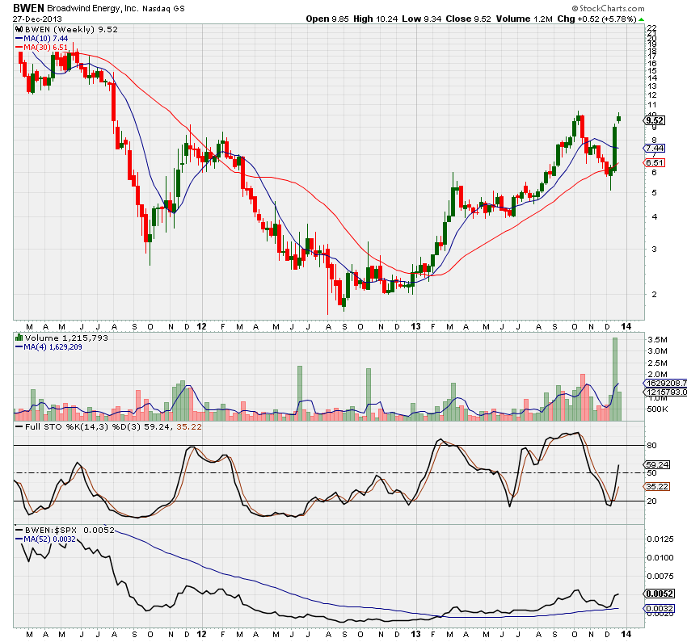The image size is (687, 642).
Task: Select the 7.44 blue MA price tag
Action: 655,149
